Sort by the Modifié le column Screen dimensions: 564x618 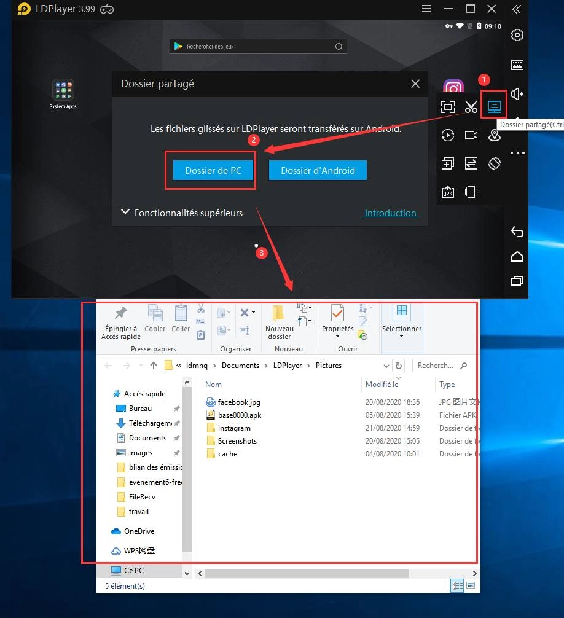pyautogui.click(x=382, y=385)
